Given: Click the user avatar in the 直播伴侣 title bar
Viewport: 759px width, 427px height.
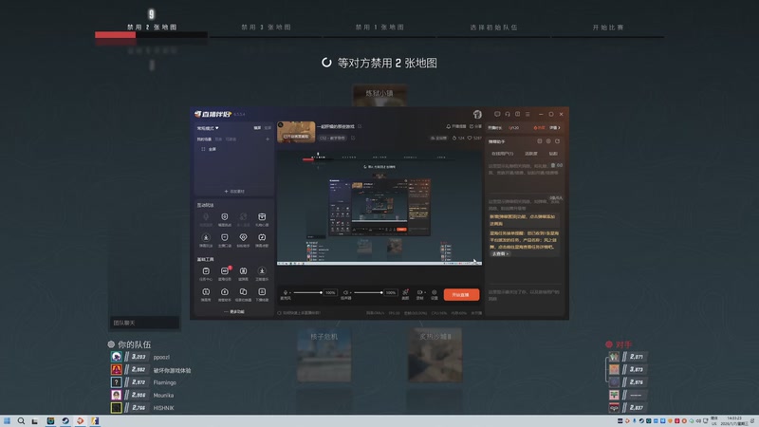Looking at the screenshot, I should click(477, 114).
